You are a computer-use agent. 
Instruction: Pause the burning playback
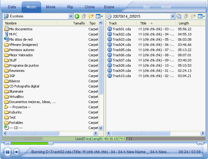[7, 152]
